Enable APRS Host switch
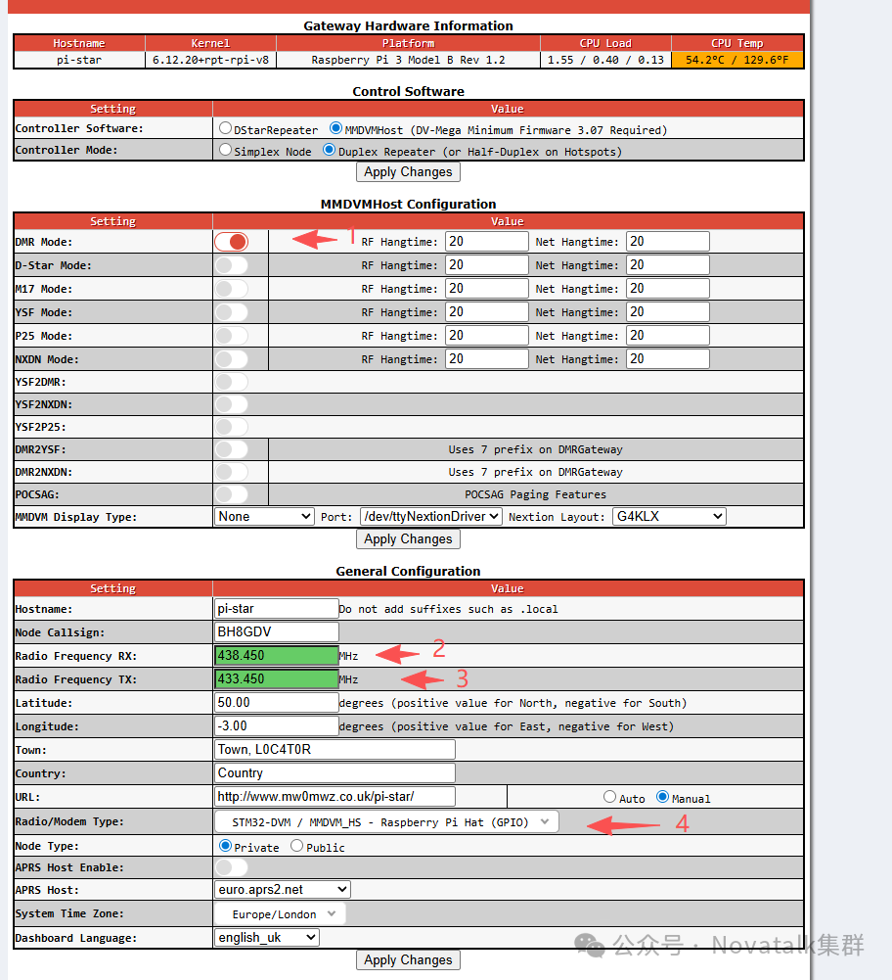 [x=232, y=867]
